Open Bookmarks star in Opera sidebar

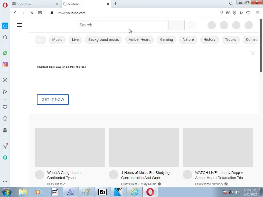pyautogui.click(x=5, y=37)
